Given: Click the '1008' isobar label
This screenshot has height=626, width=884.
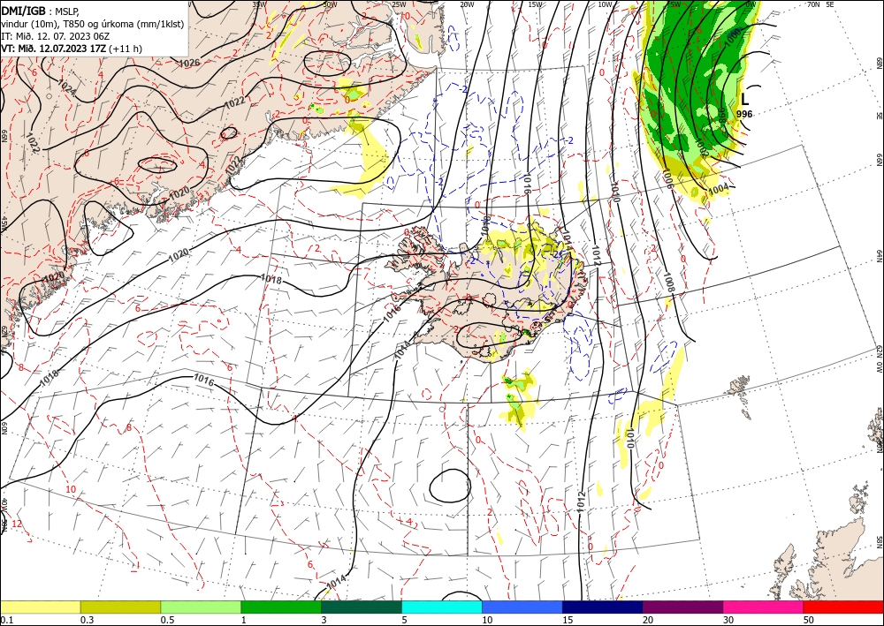Looking at the screenshot, I should point(669,281).
